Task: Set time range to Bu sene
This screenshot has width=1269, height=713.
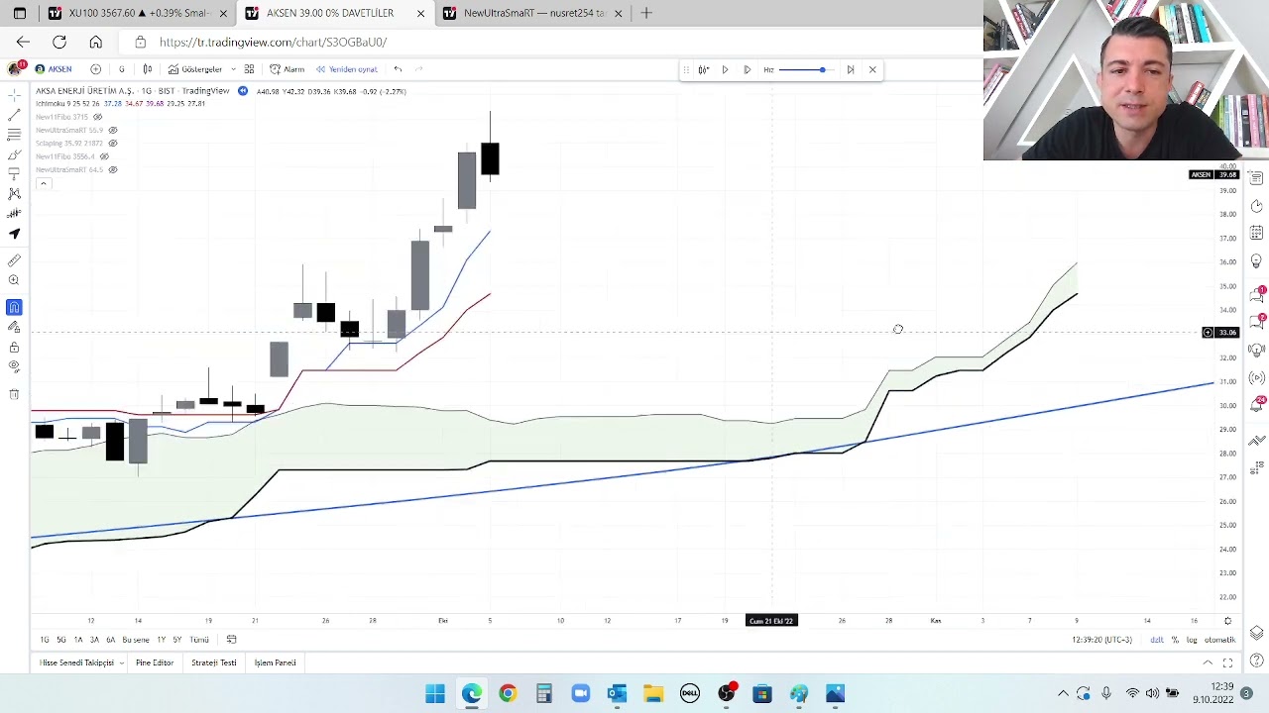Action: click(135, 640)
